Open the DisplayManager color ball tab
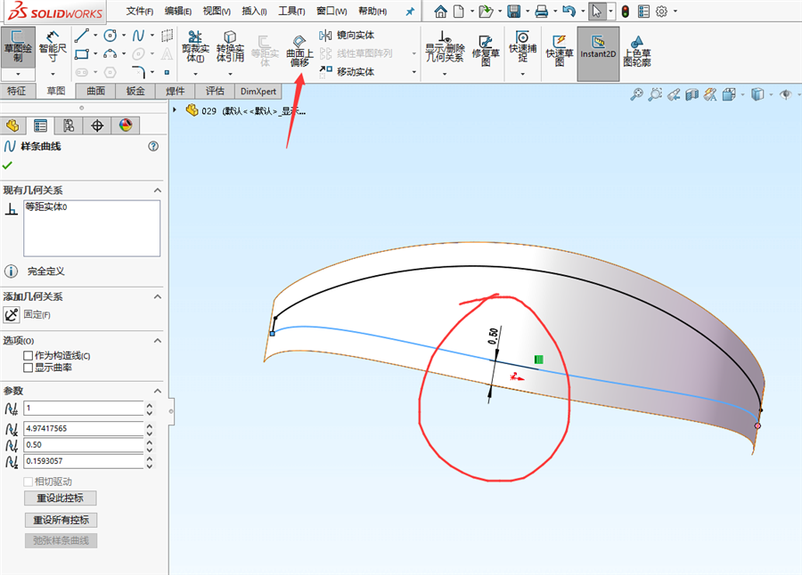 (x=126, y=126)
